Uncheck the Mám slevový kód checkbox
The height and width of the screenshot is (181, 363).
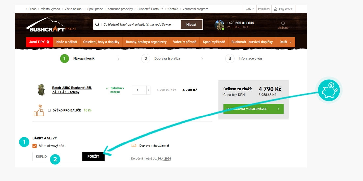pos(35,146)
